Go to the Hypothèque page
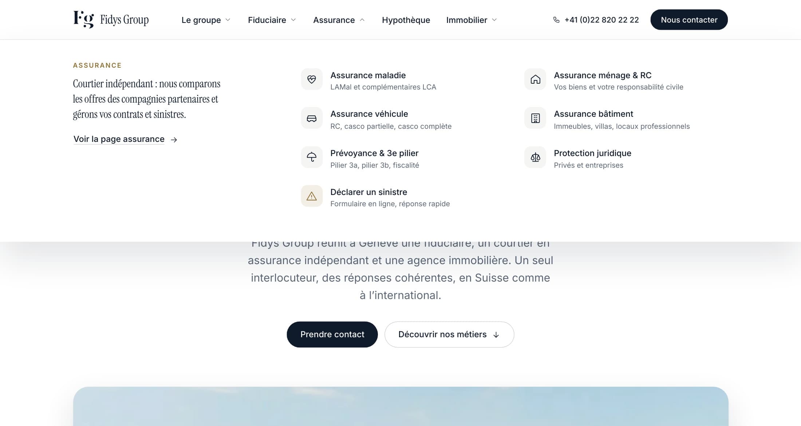The width and height of the screenshot is (801, 426). tap(406, 20)
